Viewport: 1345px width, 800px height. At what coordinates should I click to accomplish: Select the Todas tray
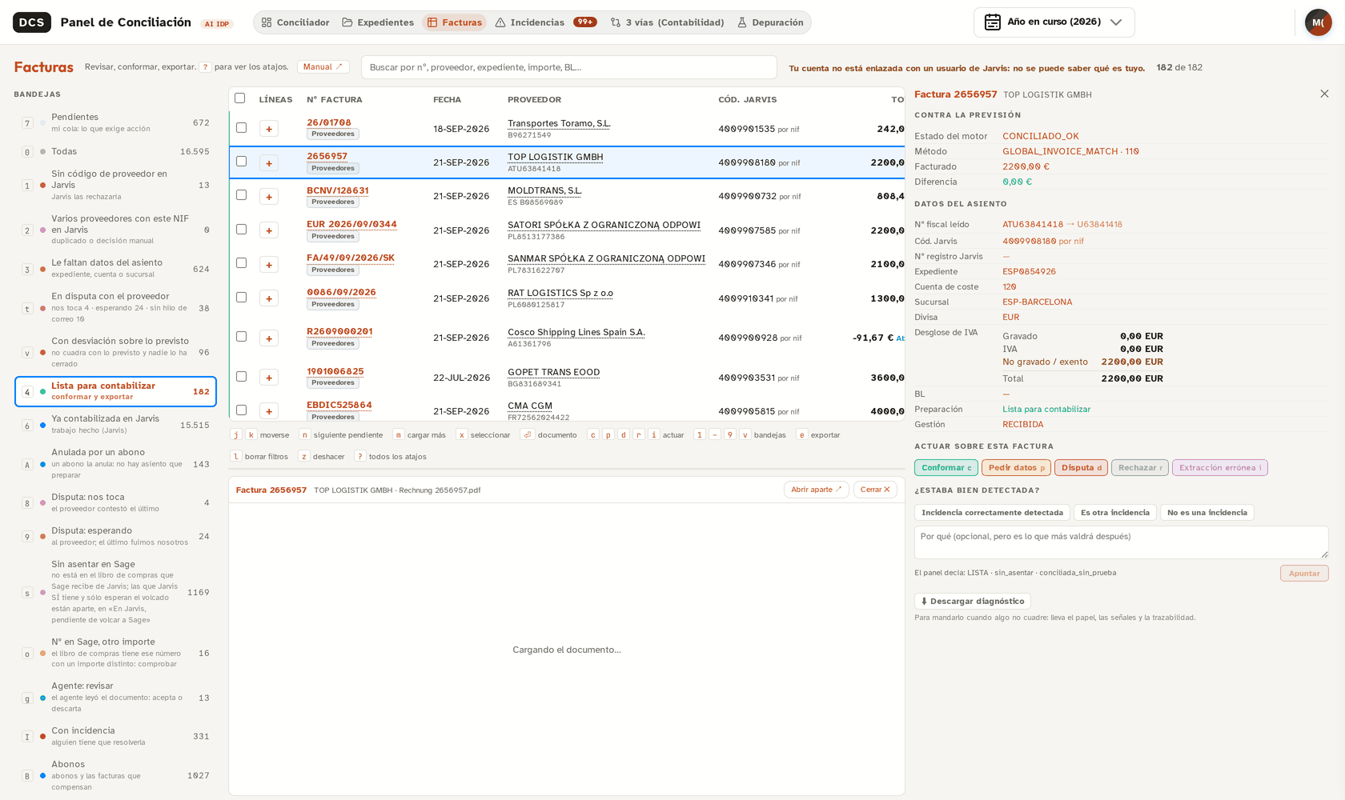pyautogui.click(x=115, y=151)
